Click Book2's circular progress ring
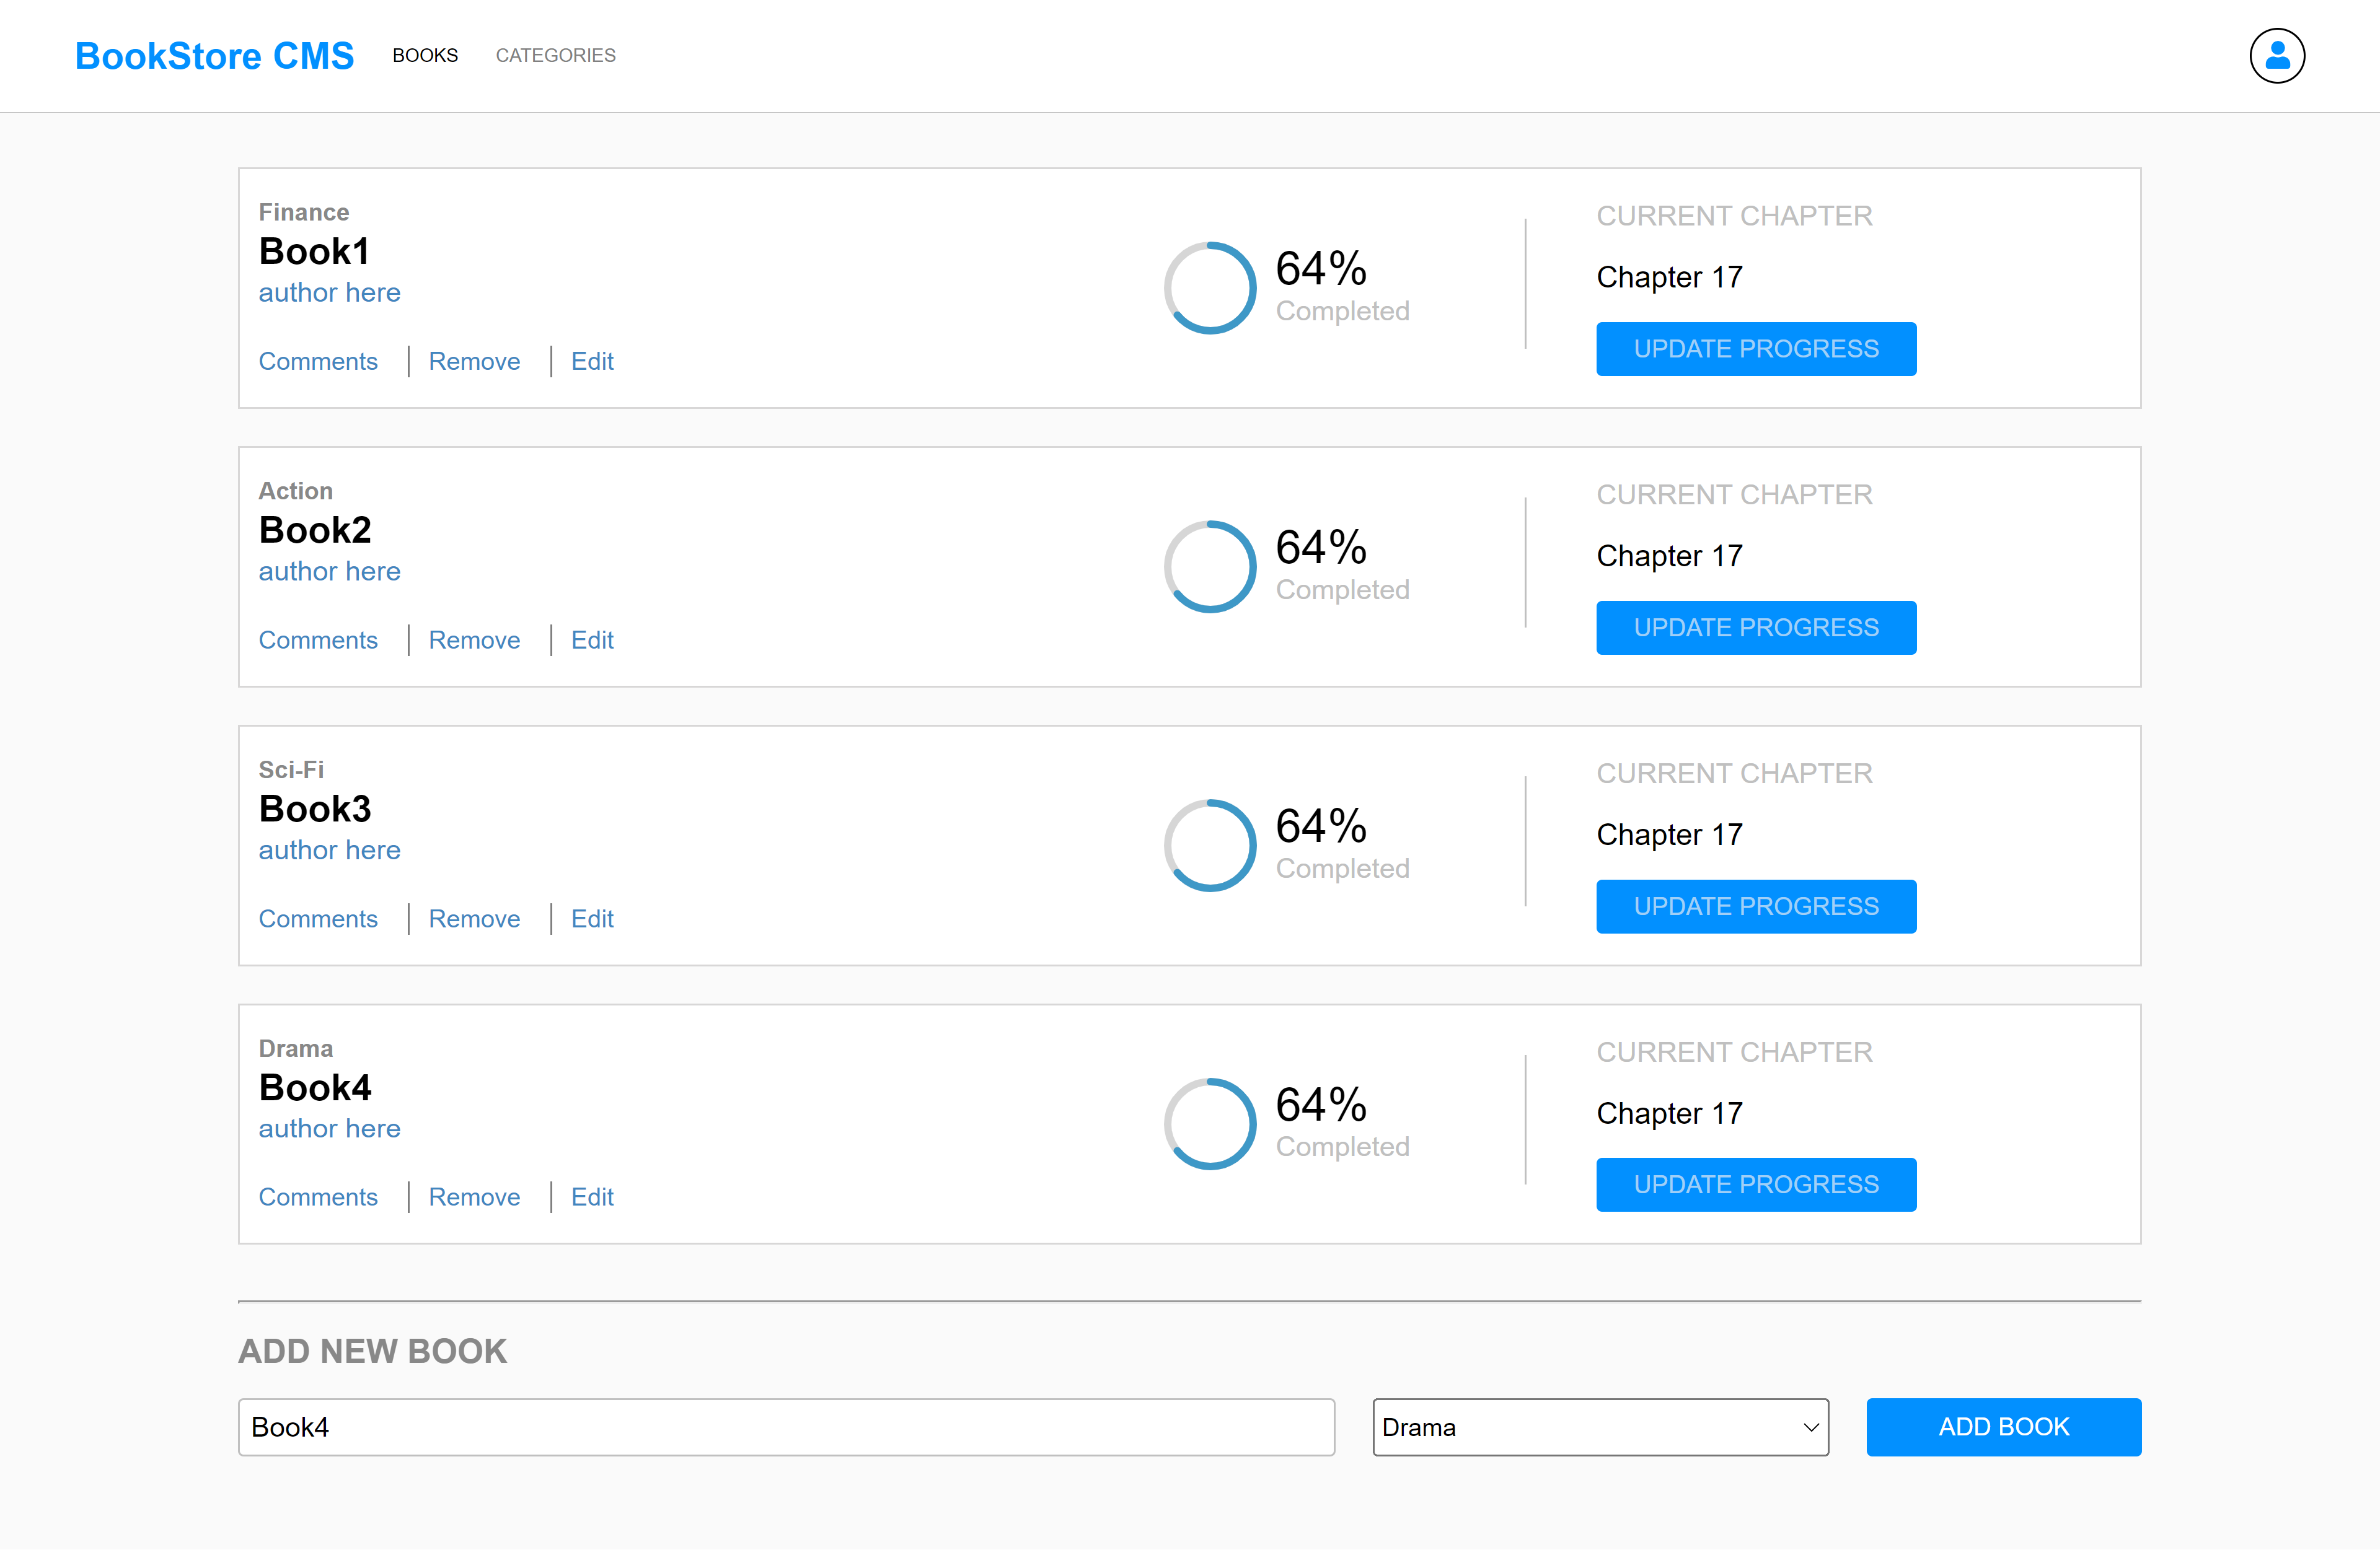The width and height of the screenshot is (2380, 1550). pyautogui.click(x=1209, y=567)
